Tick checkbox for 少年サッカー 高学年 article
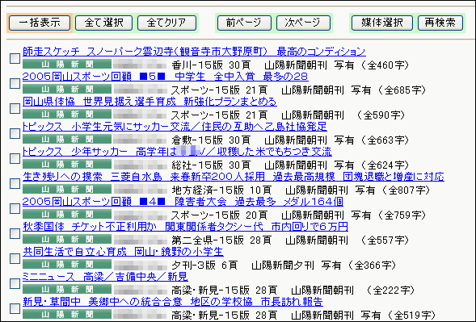Screen dimensions: 476x322 (x=15, y=158)
